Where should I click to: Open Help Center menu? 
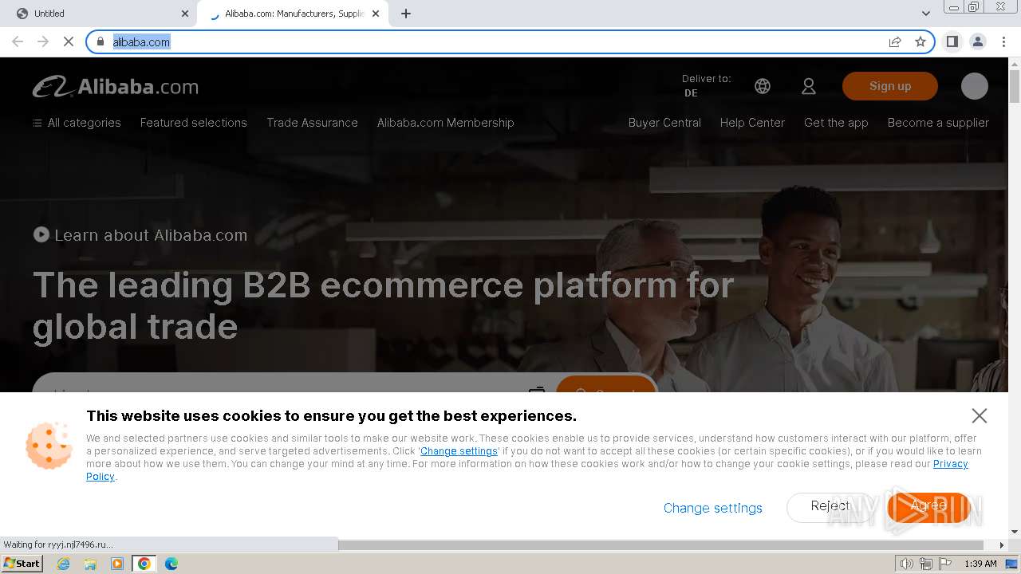point(752,123)
